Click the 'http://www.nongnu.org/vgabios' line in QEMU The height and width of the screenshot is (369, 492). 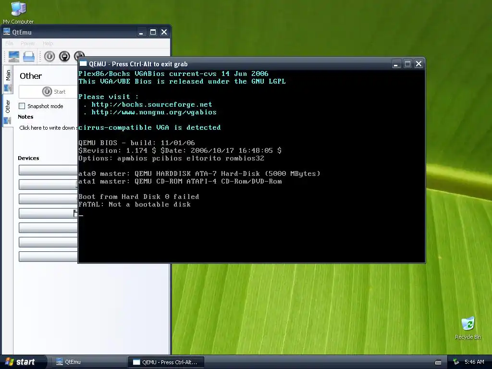tap(154, 112)
